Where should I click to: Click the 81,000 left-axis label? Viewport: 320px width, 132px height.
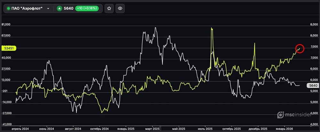(6, 25)
